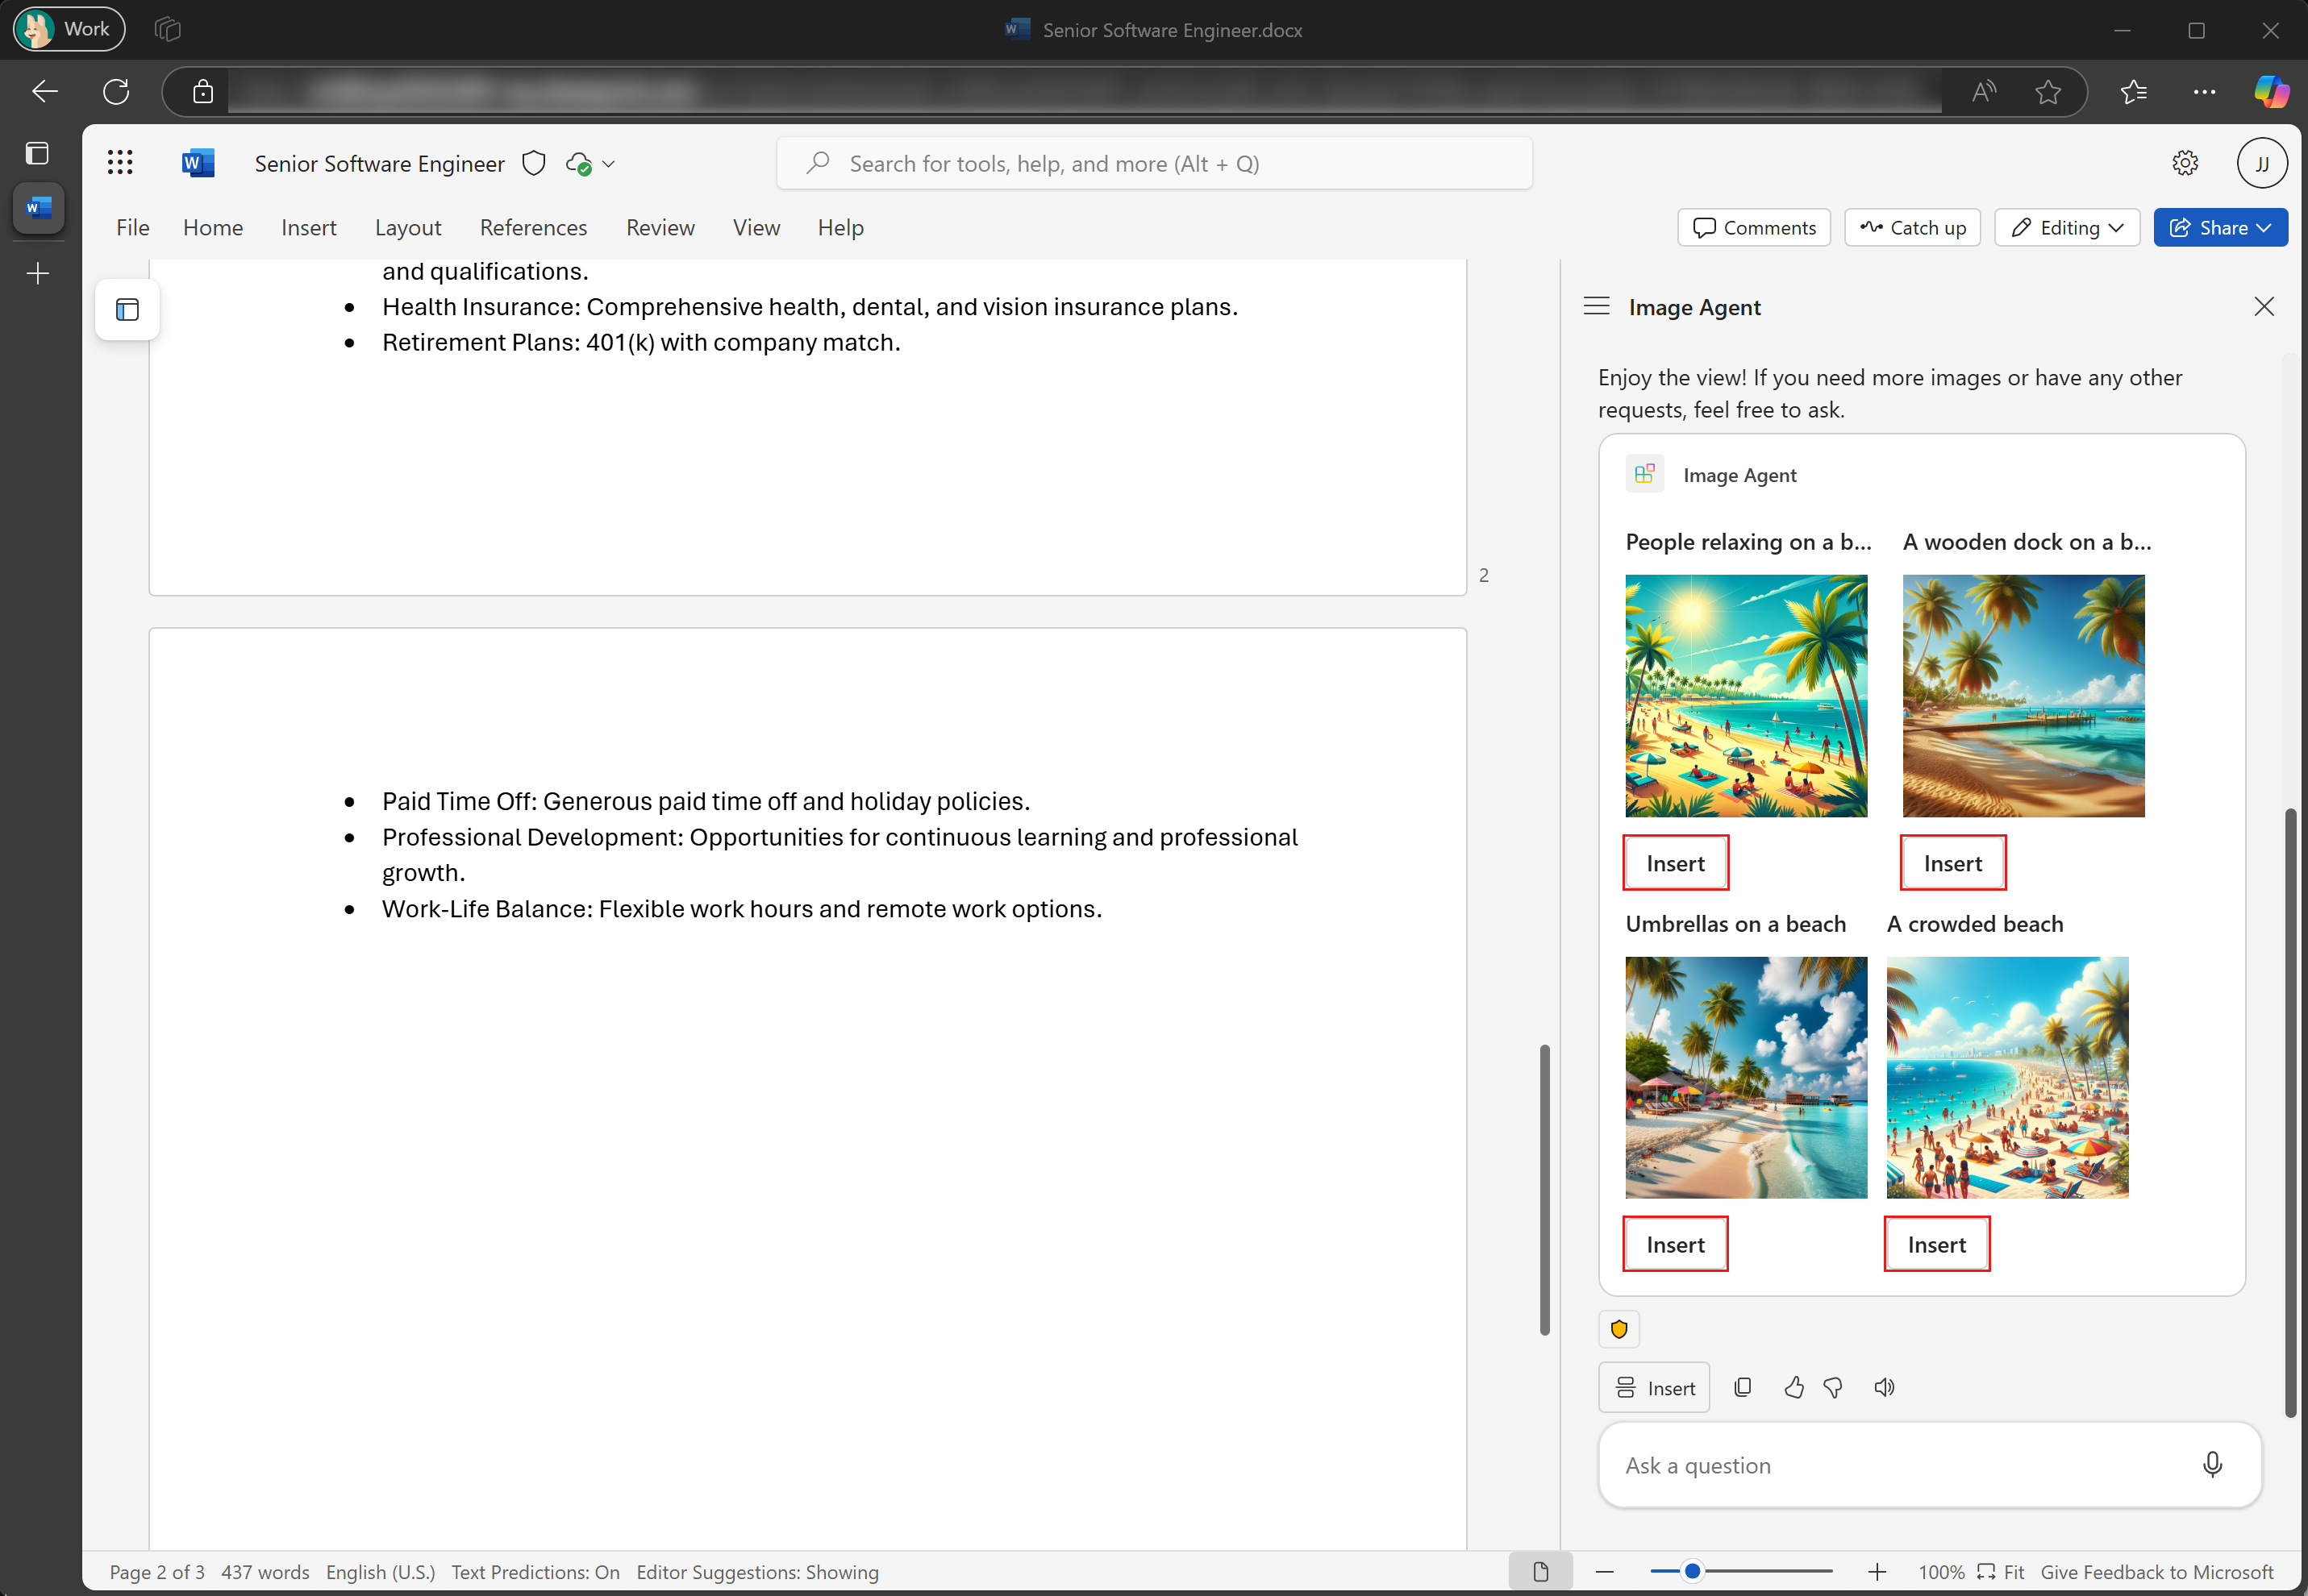Insert the crowded beach image

(x=1936, y=1245)
